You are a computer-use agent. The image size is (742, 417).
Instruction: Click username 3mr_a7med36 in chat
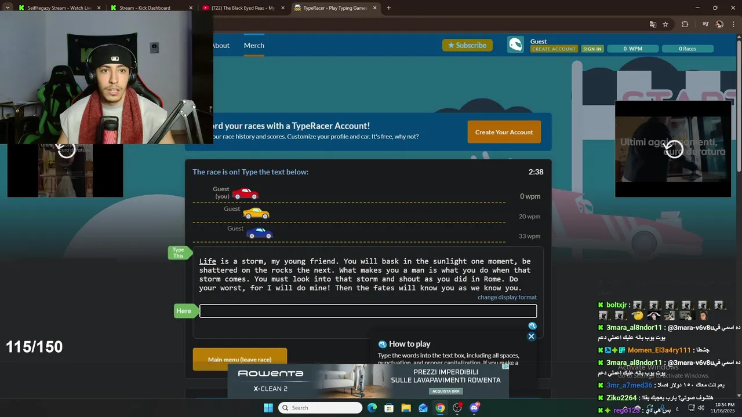630,385
